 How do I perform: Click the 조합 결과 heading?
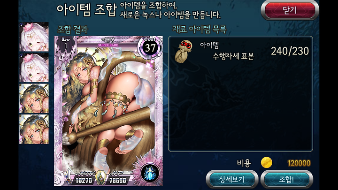click(x=72, y=30)
